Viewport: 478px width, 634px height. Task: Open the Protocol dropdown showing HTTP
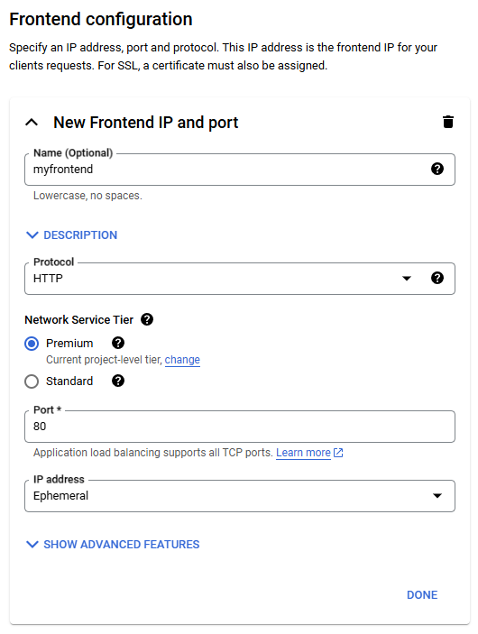pos(240,279)
